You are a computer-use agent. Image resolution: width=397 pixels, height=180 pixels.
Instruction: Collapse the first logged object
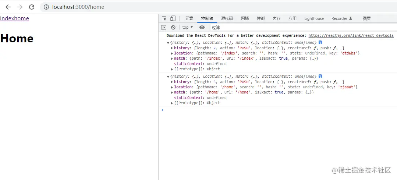168,43
